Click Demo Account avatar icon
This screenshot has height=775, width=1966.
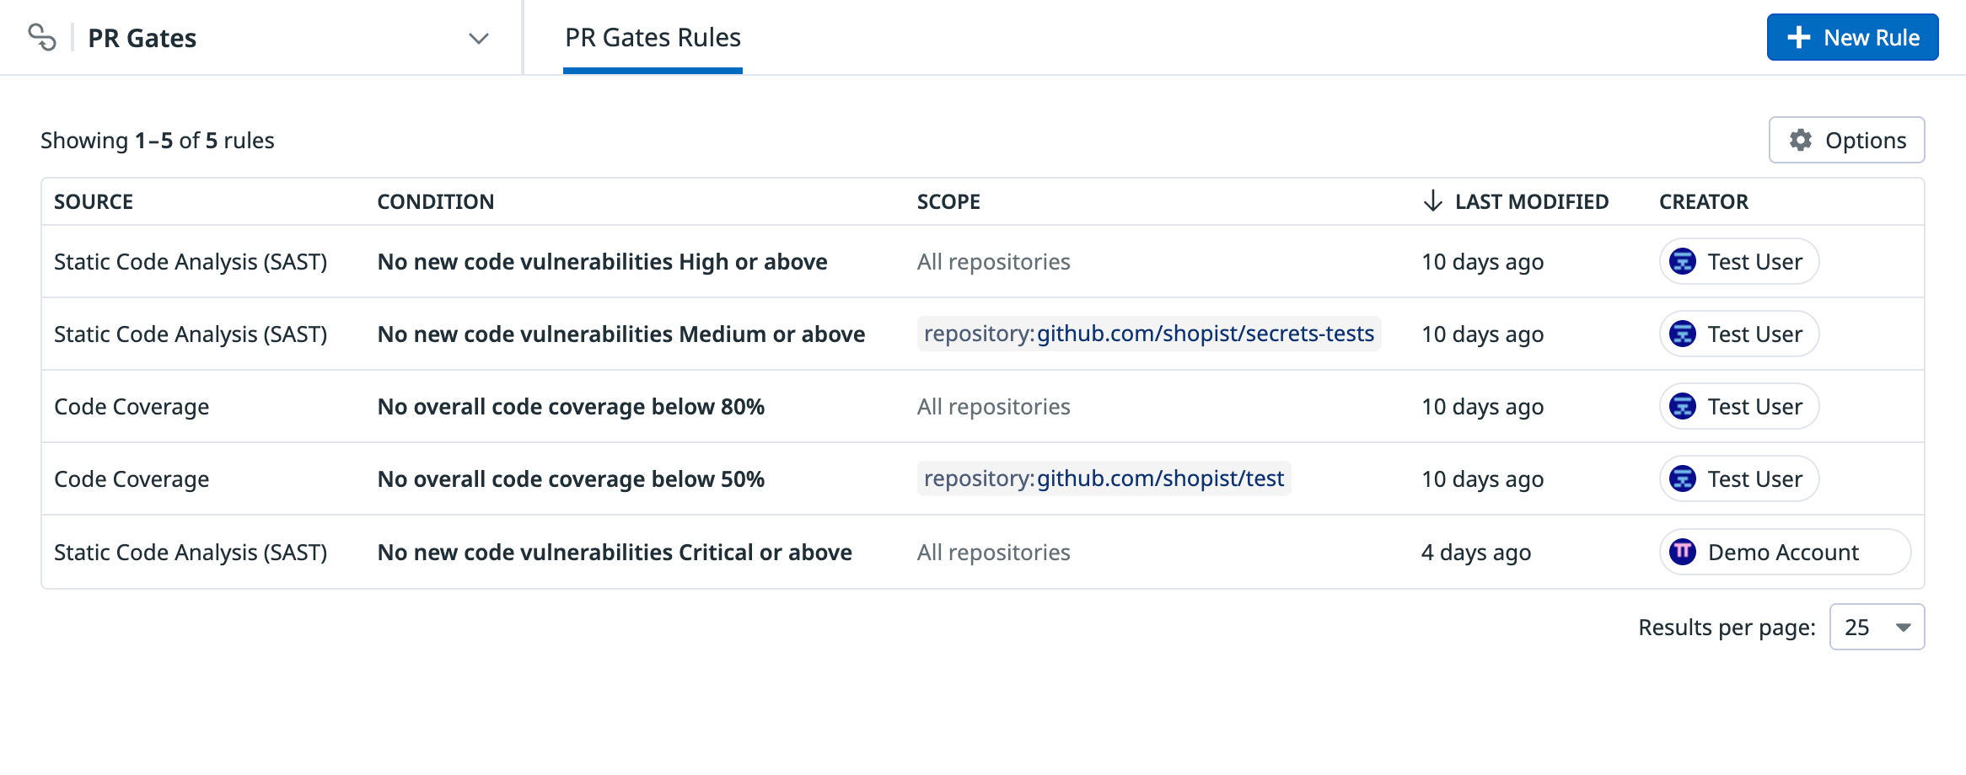pyautogui.click(x=1683, y=553)
